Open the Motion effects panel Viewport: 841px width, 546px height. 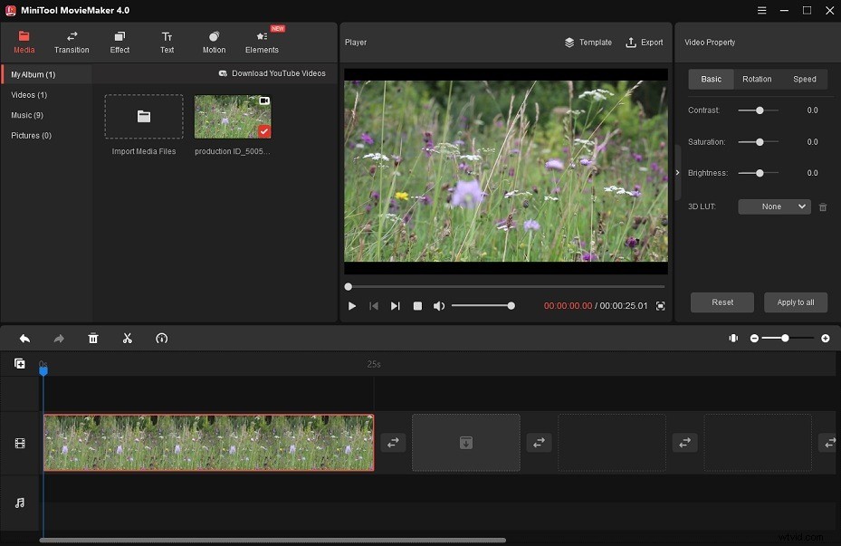tap(214, 42)
